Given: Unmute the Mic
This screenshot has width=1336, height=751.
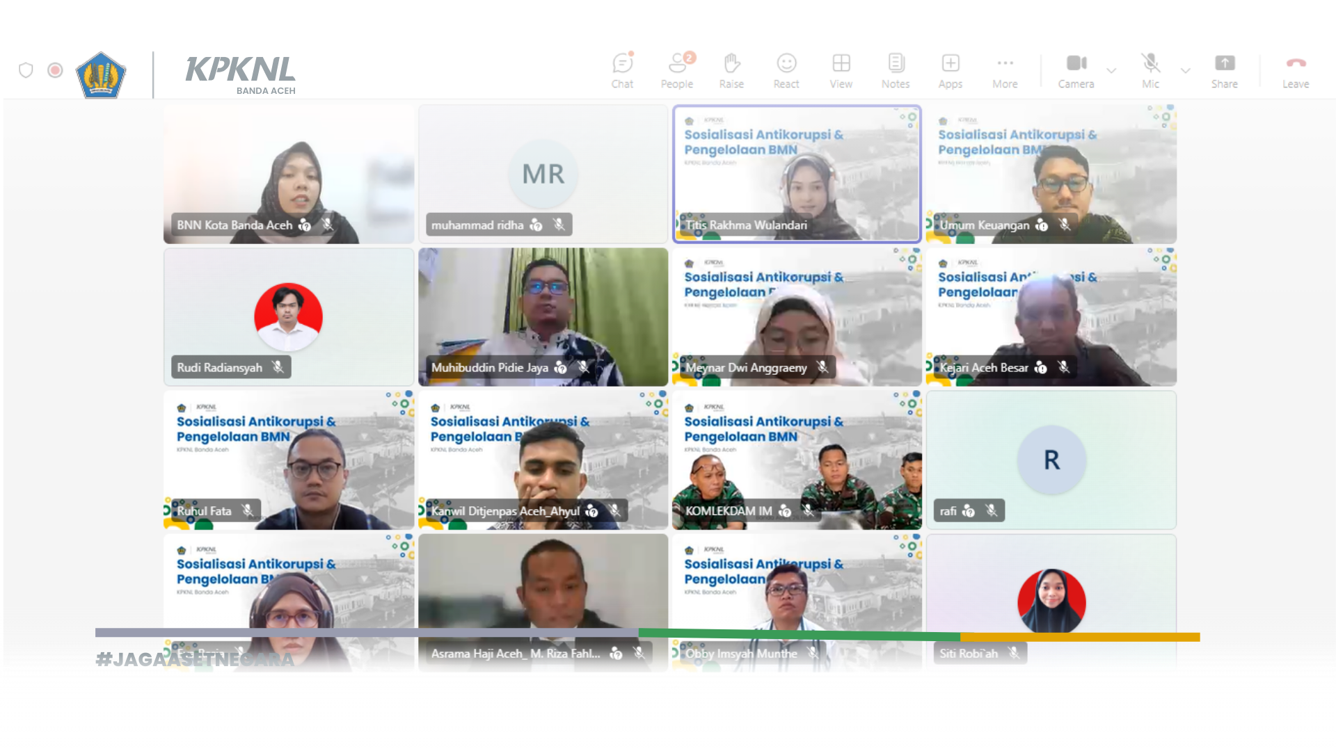Looking at the screenshot, I should point(1150,70).
